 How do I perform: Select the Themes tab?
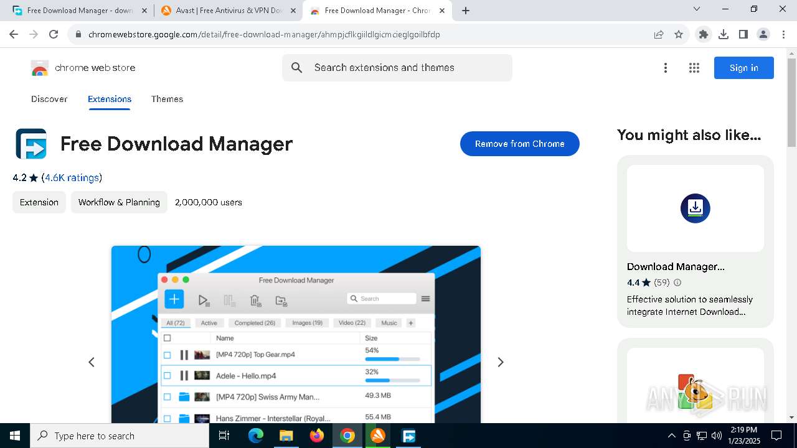(x=167, y=99)
